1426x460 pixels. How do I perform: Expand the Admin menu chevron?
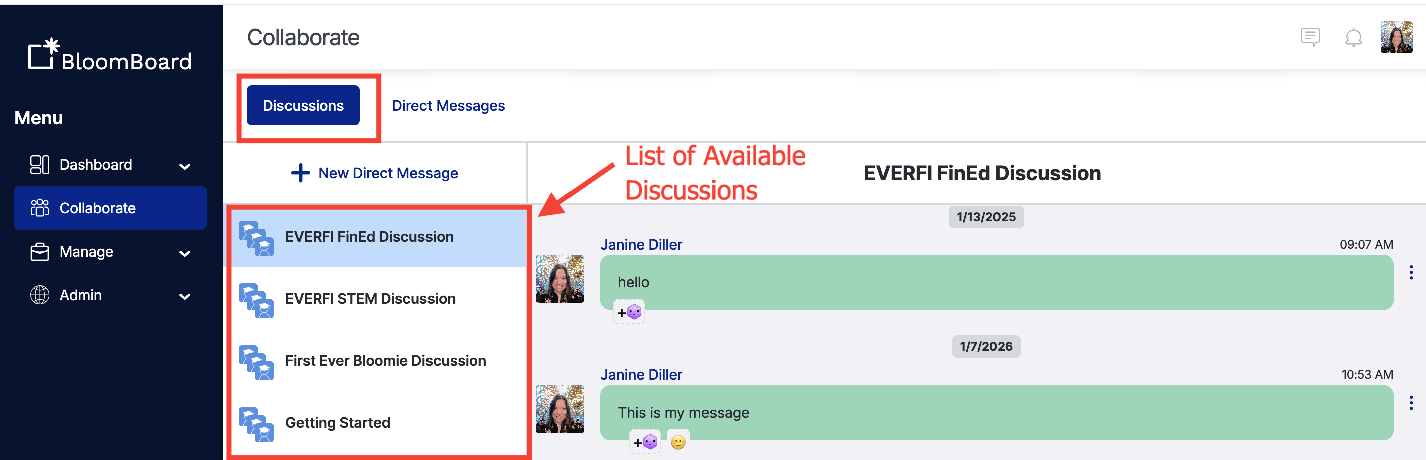185,296
